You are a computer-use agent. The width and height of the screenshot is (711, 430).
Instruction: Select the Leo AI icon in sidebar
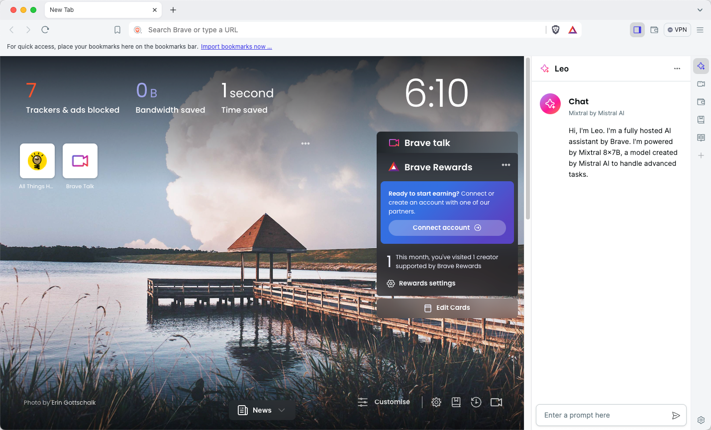(x=701, y=66)
